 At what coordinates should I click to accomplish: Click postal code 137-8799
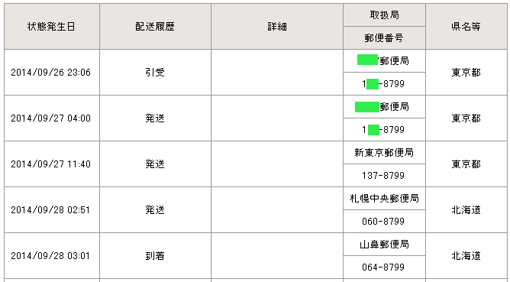click(383, 176)
